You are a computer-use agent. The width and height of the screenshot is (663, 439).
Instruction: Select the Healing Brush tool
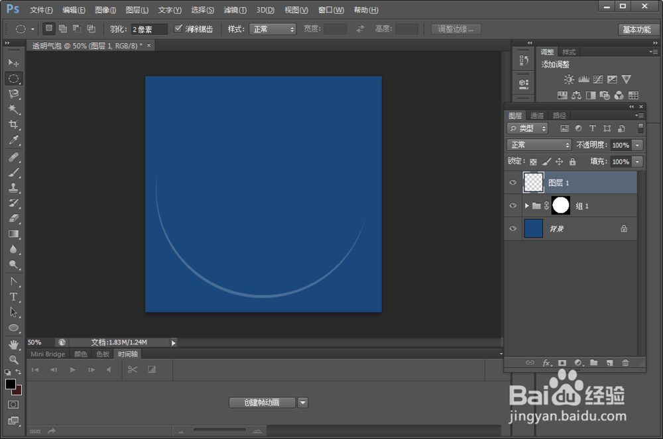click(x=13, y=157)
